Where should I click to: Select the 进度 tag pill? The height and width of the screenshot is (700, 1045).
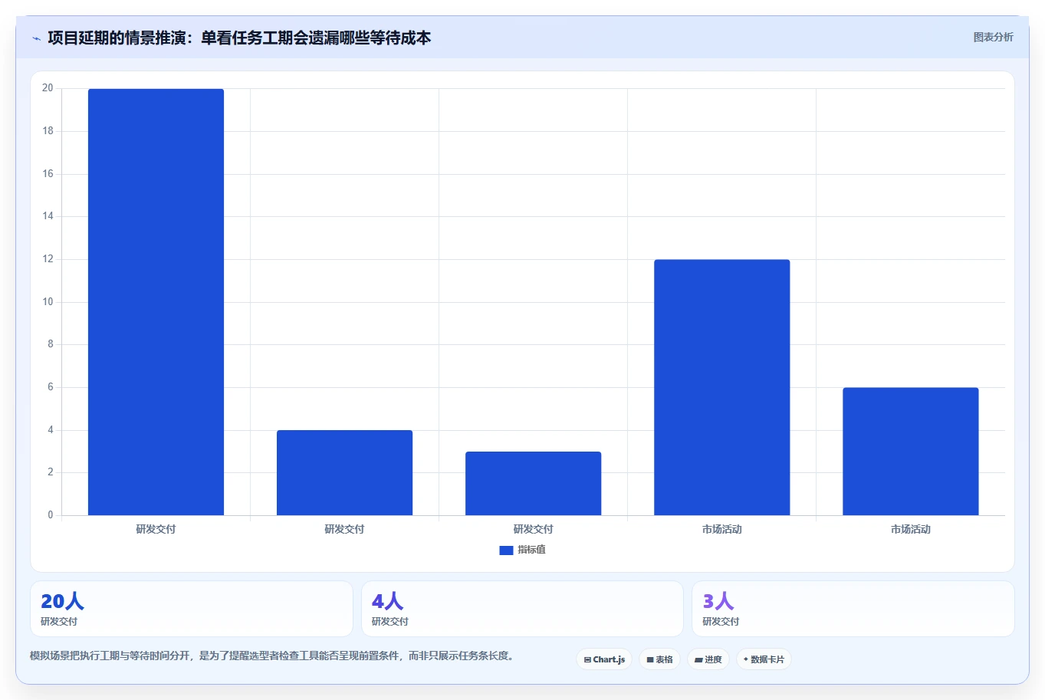coord(708,659)
